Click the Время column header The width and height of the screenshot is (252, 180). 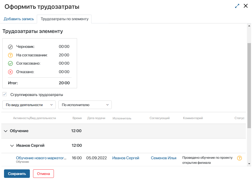77,118
